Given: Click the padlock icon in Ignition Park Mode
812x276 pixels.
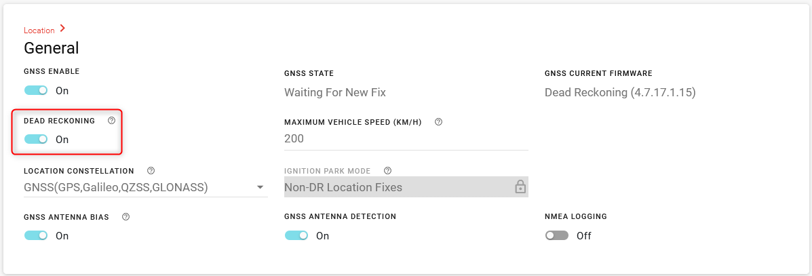Looking at the screenshot, I should point(520,187).
